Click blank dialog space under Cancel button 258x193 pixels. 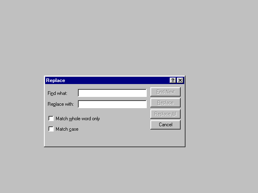tap(165, 138)
